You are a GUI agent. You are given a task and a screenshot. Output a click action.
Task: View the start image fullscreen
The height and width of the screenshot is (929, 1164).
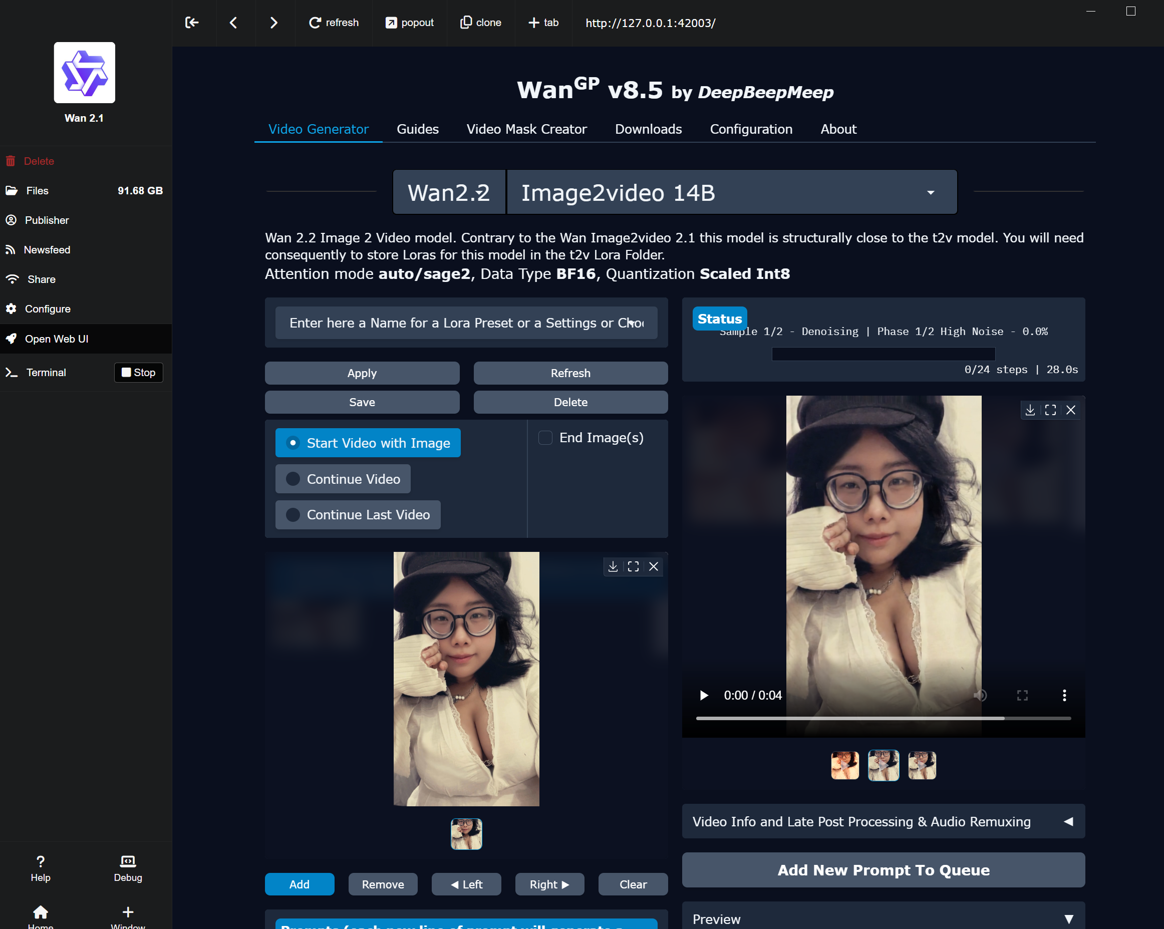pos(633,566)
